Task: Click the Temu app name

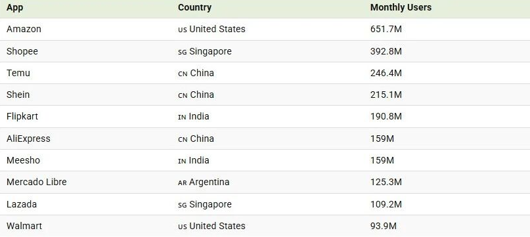Action: coord(18,73)
